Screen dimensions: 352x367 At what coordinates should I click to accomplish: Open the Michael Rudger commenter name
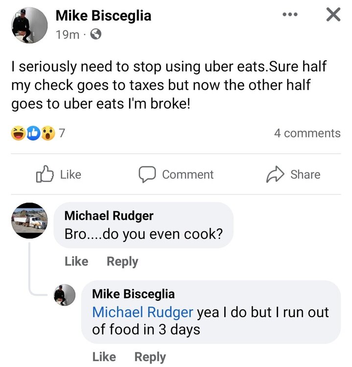[109, 215]
